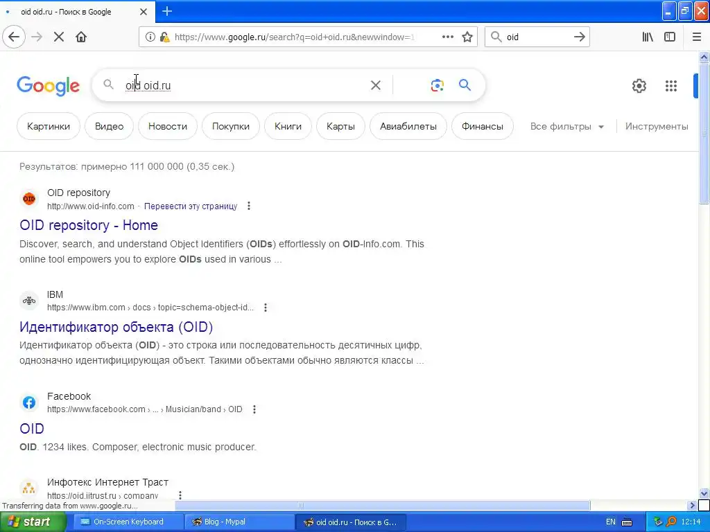Switch to Авиабилеты results
Screen dimensions: 710x532
(x=408, y=126)
